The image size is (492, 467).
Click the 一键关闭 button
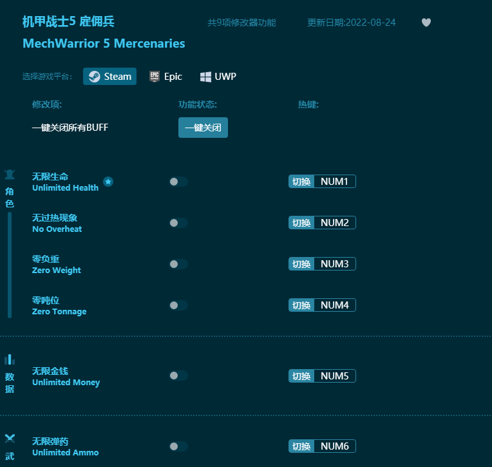pos(203,128)
